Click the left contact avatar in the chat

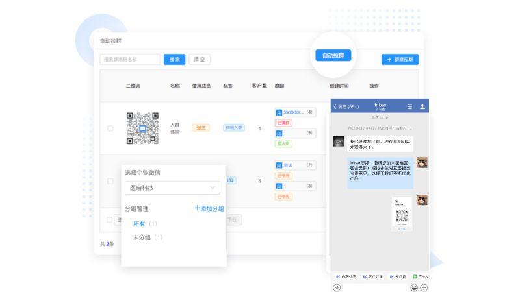click(339, 141)
